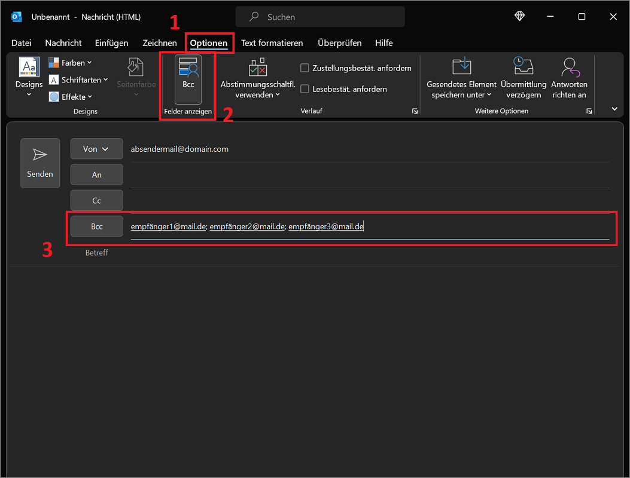Click into the Cc address field
The height and width of the screenshot is (478, 630).
[x=370, y=201]
